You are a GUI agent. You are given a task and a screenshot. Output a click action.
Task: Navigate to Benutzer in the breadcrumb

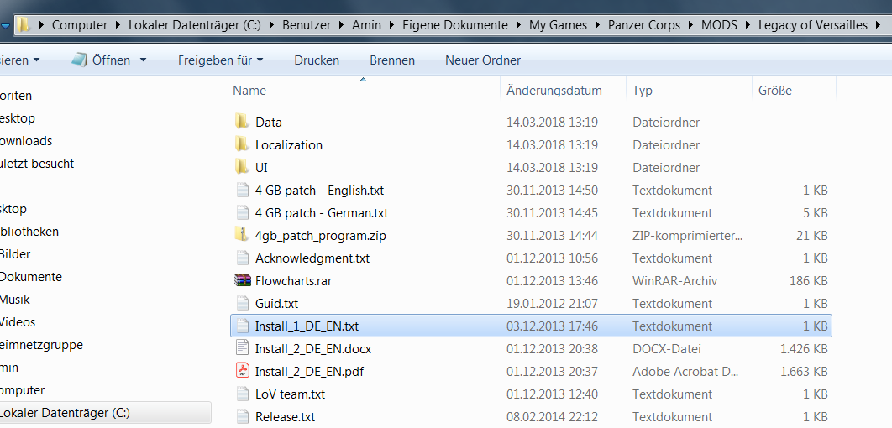point(306,25)
